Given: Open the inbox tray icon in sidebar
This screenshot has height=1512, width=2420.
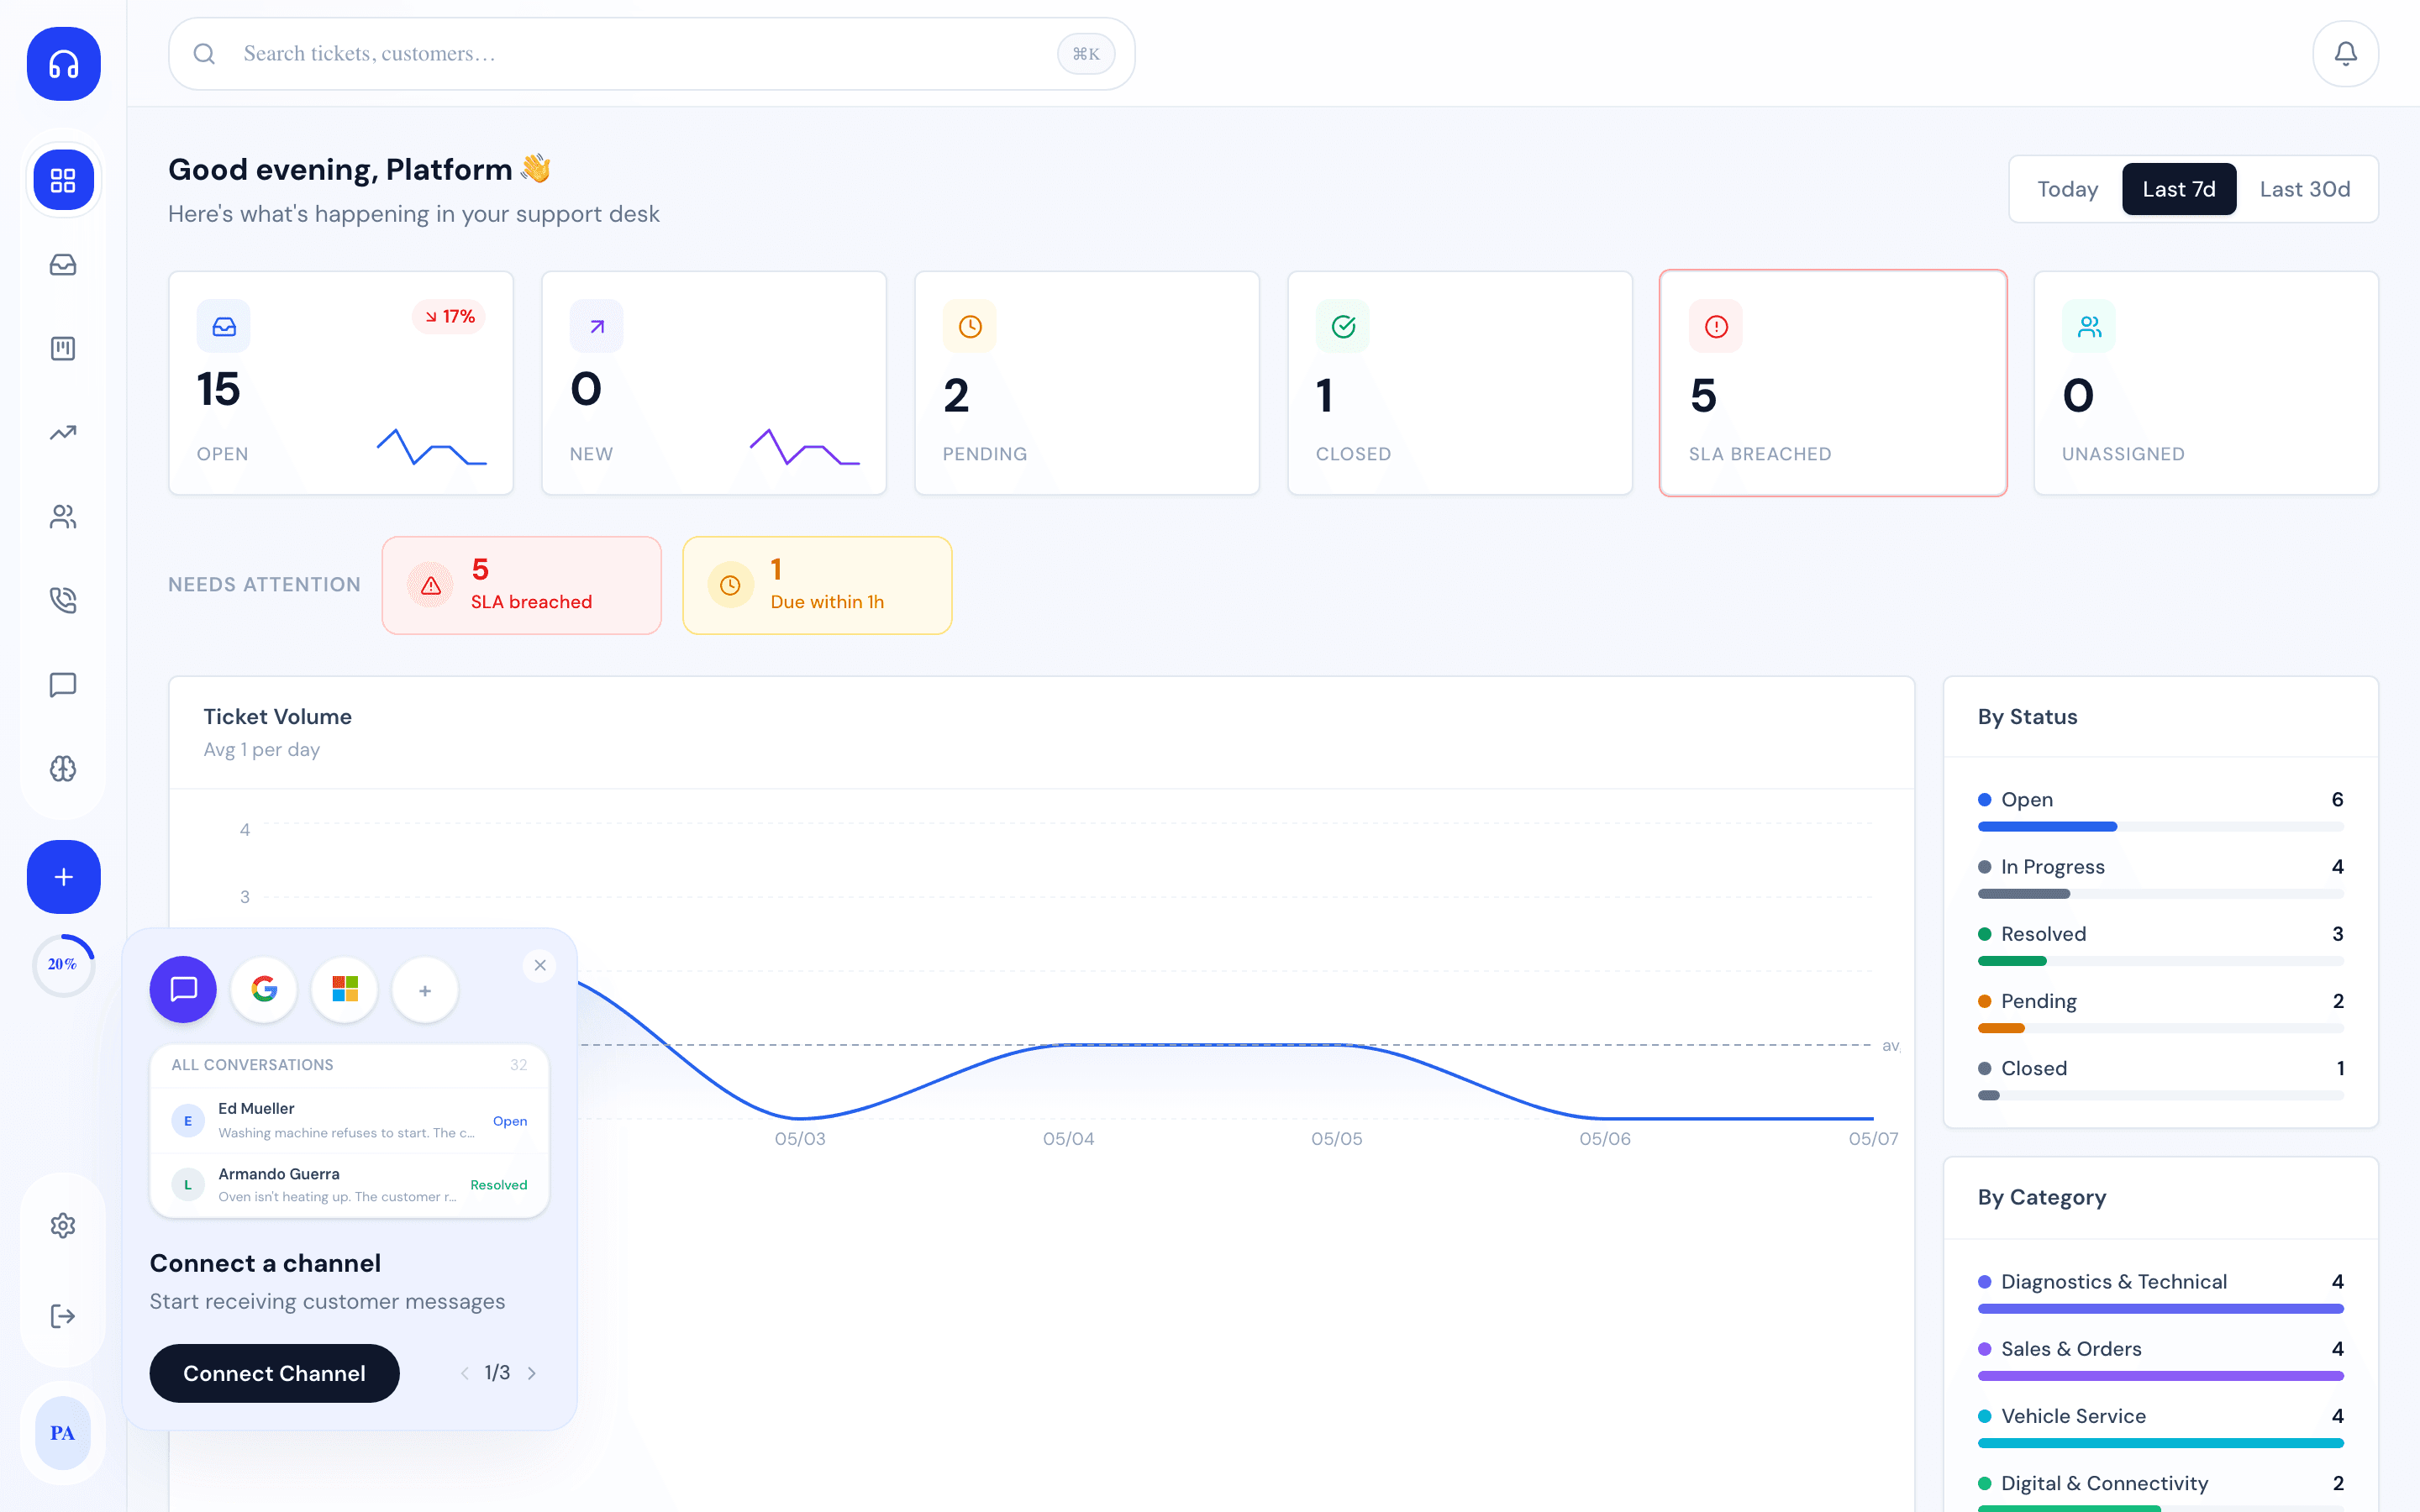Looking at the screenshot, I should coord(63,265).
